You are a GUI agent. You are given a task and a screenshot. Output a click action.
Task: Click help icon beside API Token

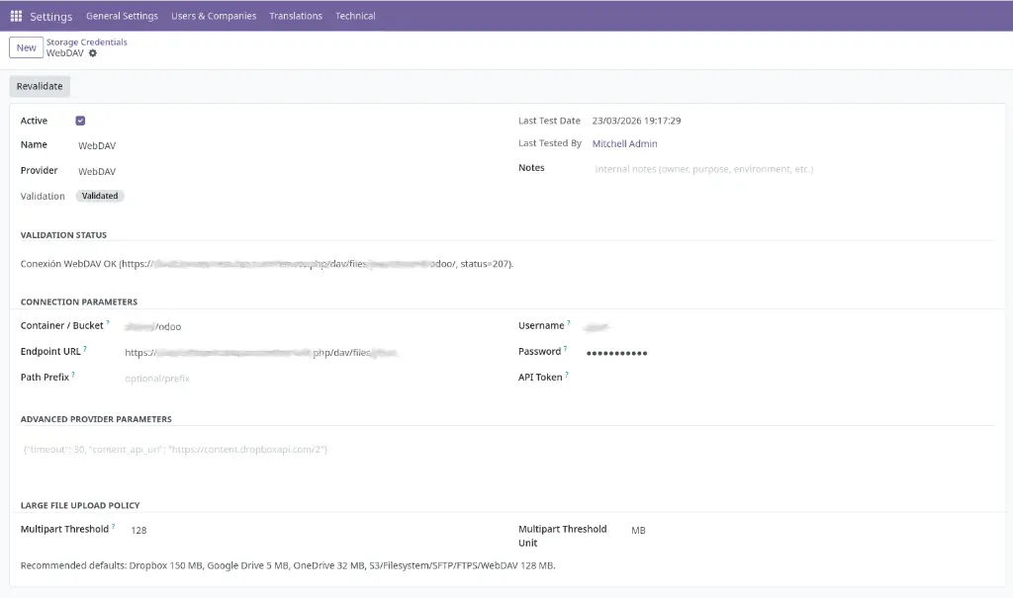point(567,376)
